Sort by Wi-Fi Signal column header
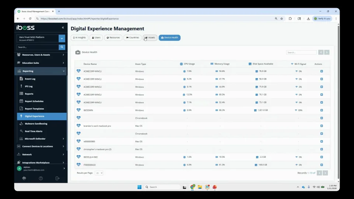 tap(298, 64)
